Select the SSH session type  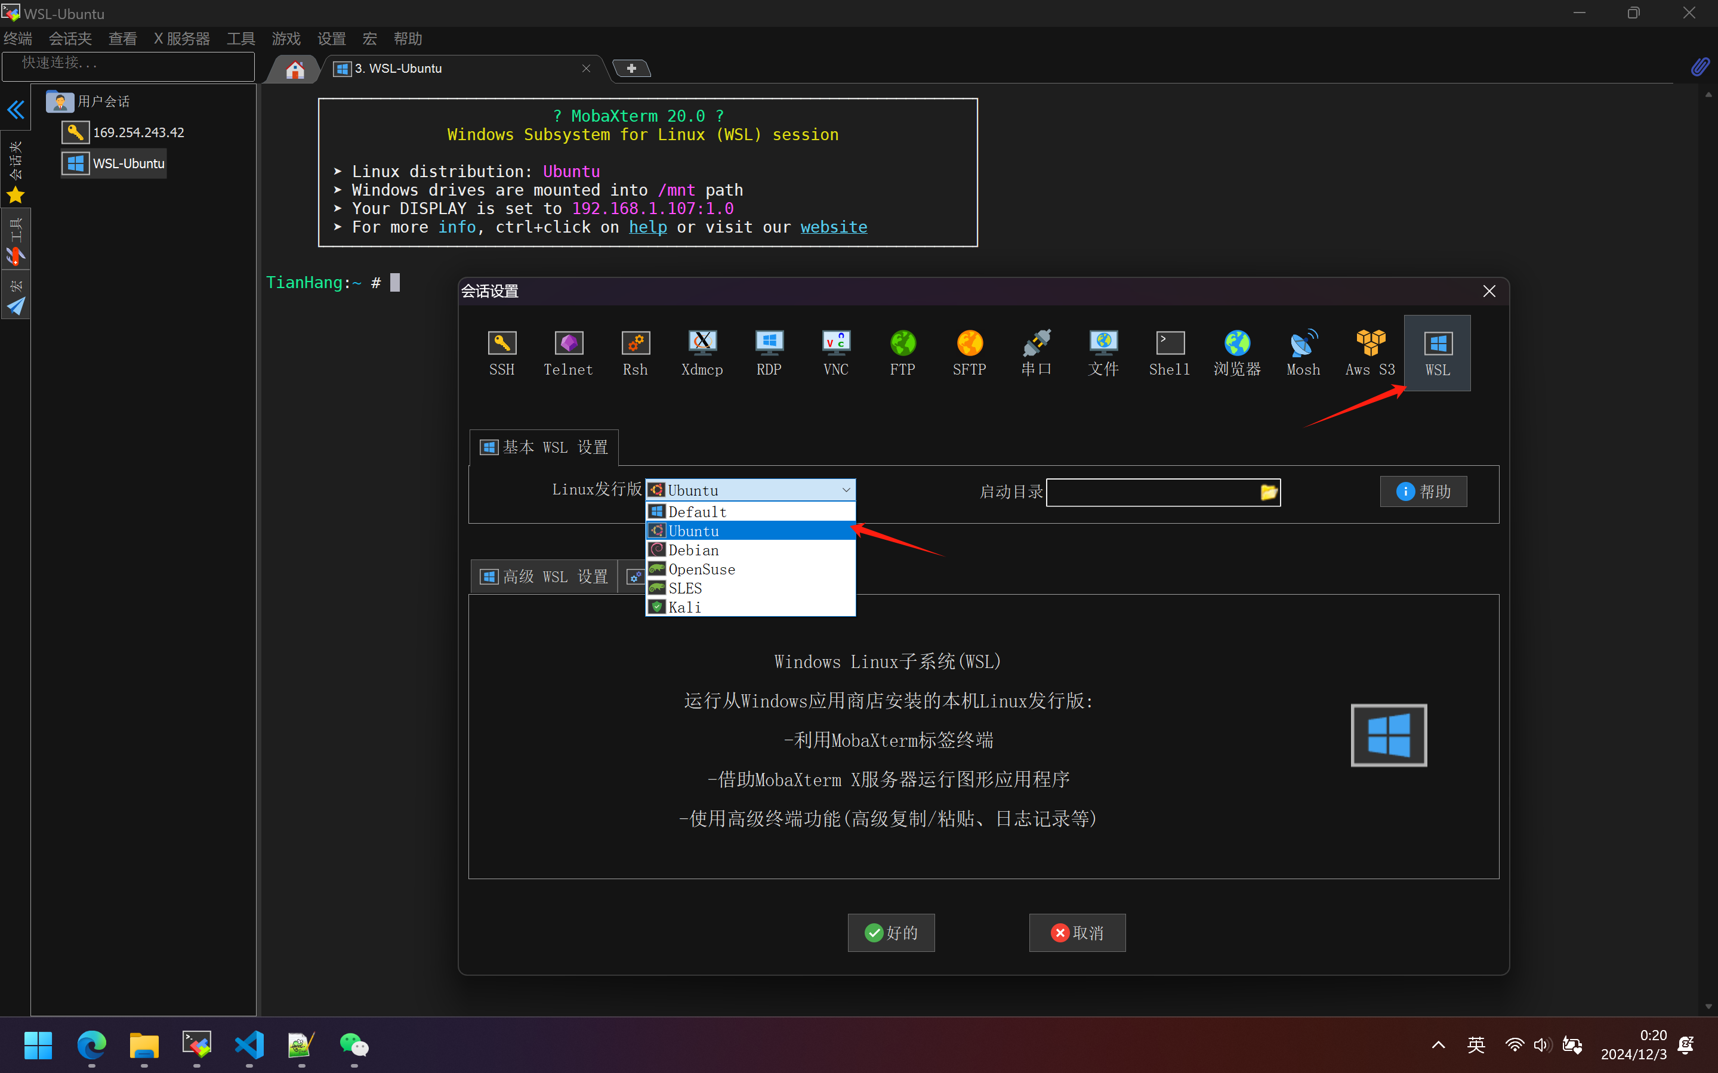tap(501, 352)
